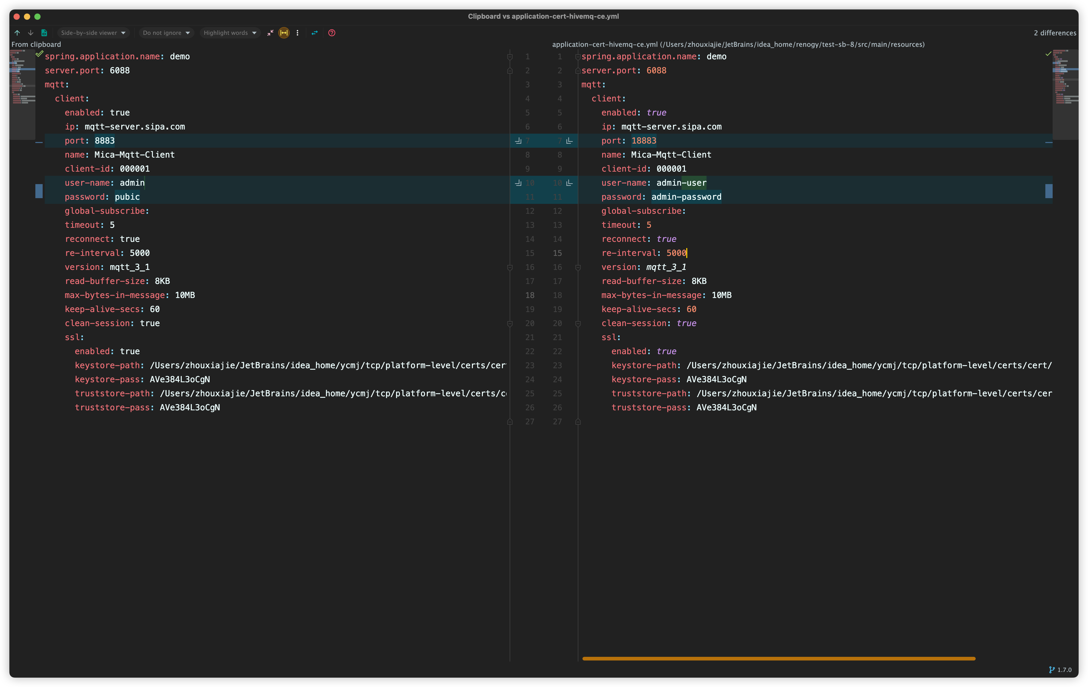Click truststore-path line in right pane

(831, 393)
